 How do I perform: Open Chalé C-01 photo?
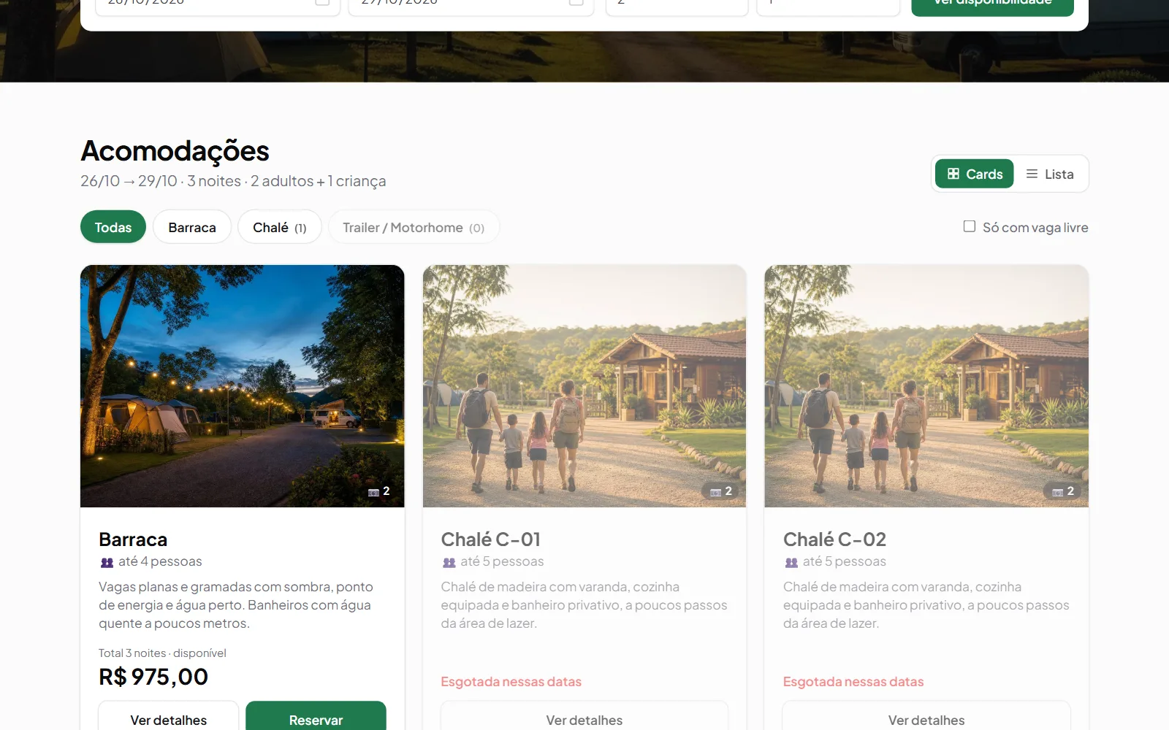(x=584, y=385)
